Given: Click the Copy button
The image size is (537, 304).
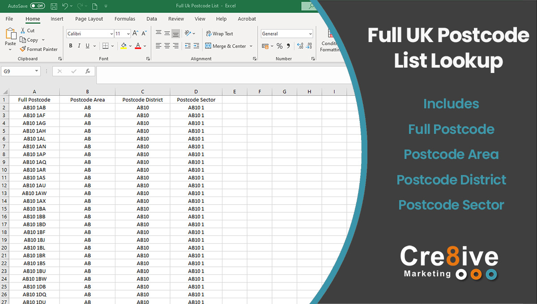Looking at the screenshot, I should click(x=30, y=40).
